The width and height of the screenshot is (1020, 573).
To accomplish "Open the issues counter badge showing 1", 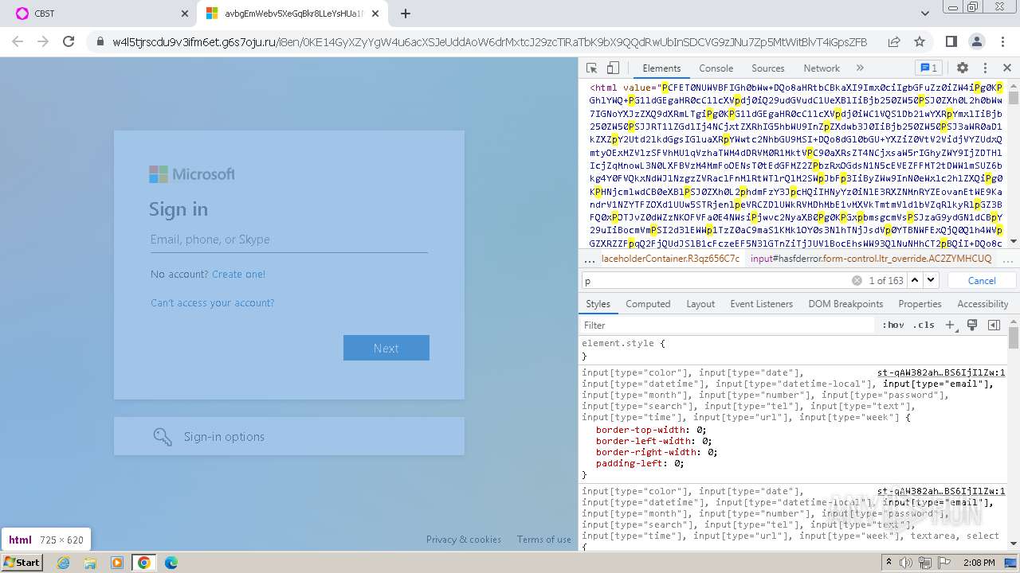I will (928, 68).
